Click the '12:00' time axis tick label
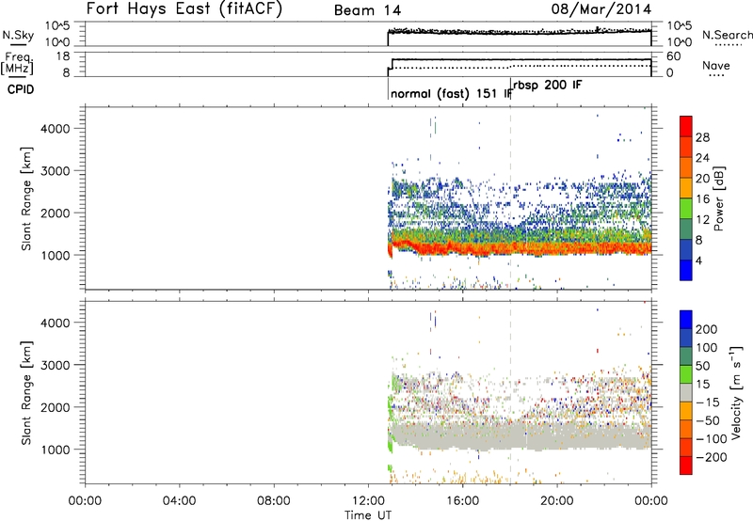Screen dimensions: 753x521 point(368,501)
